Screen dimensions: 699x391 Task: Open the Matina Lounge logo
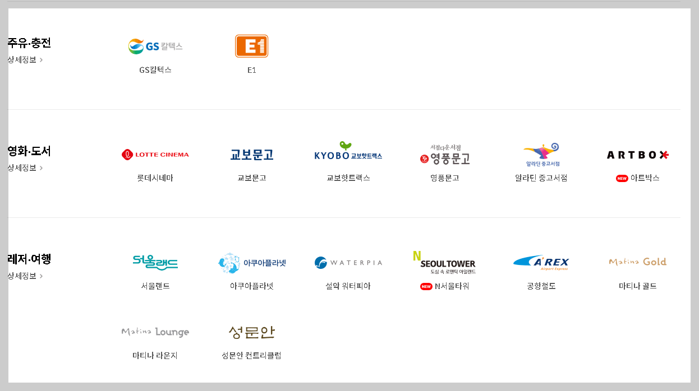pos(155,332)
